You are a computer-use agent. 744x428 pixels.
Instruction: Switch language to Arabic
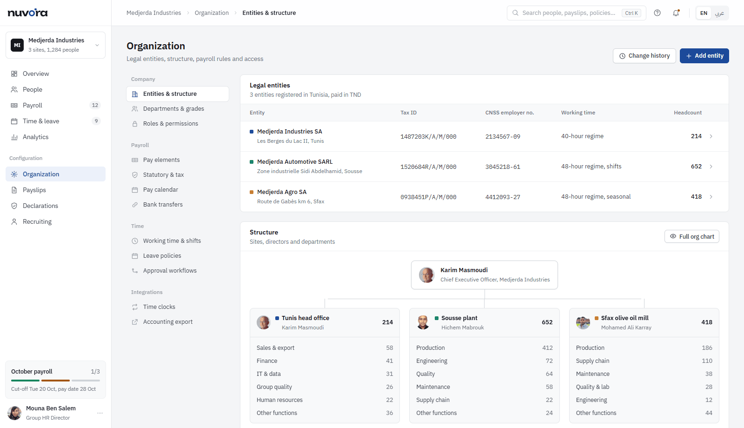719,13
